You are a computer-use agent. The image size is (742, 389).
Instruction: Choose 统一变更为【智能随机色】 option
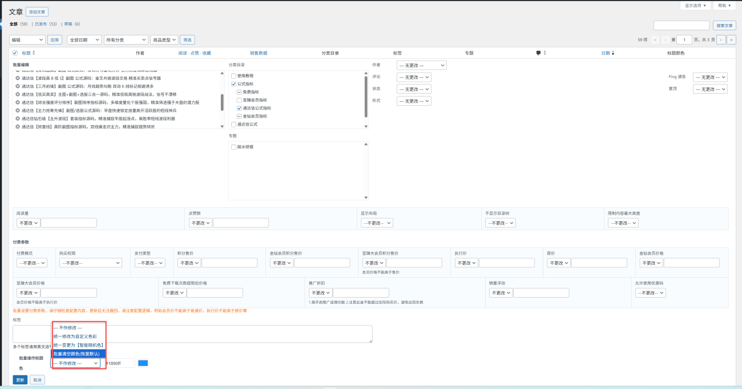[79, 345]
